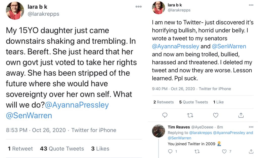
Task: Reply to Tim Reaves' comment
Action: (x=170, y=151)
